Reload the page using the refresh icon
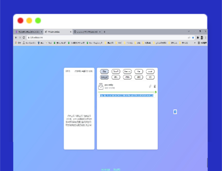The width and height of the screenshot is (222, 171). pos(24,37)
